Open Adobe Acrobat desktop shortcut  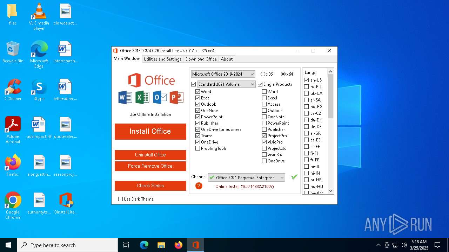click(13, 130)
